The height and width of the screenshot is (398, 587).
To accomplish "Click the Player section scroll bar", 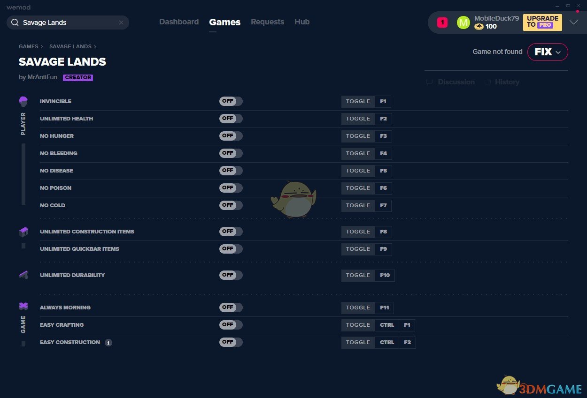I will tap(23, 174).
